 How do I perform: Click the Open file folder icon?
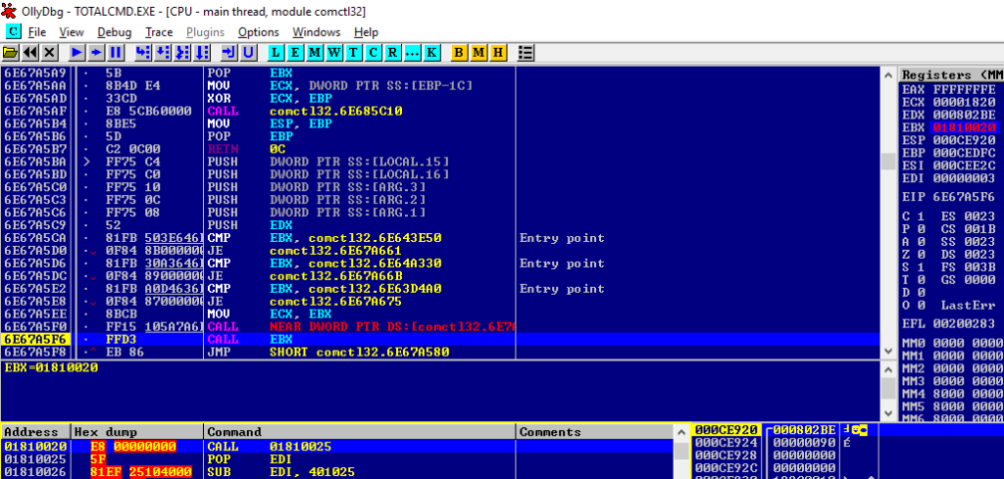pyautogui.click(x=11, y=52)
